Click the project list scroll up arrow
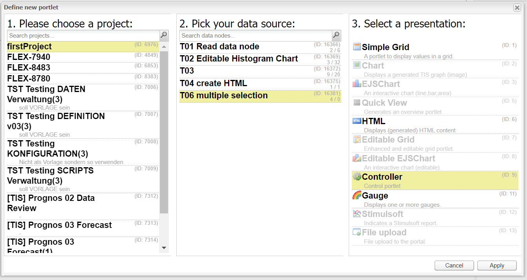Screen dimensions: 527x280 (164, 47)
